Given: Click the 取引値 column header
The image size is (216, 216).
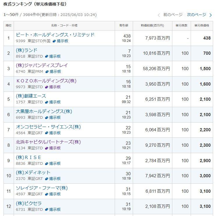Looking at the screenshot, I should click(x=124, y=25).
